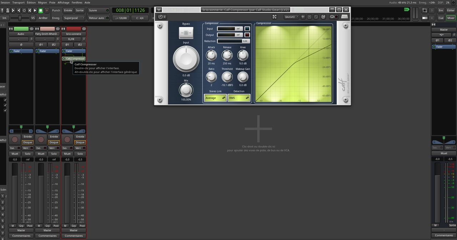457x240 pixels.
Task: Click the Punch Sortie button
Action: coord(80,10)
